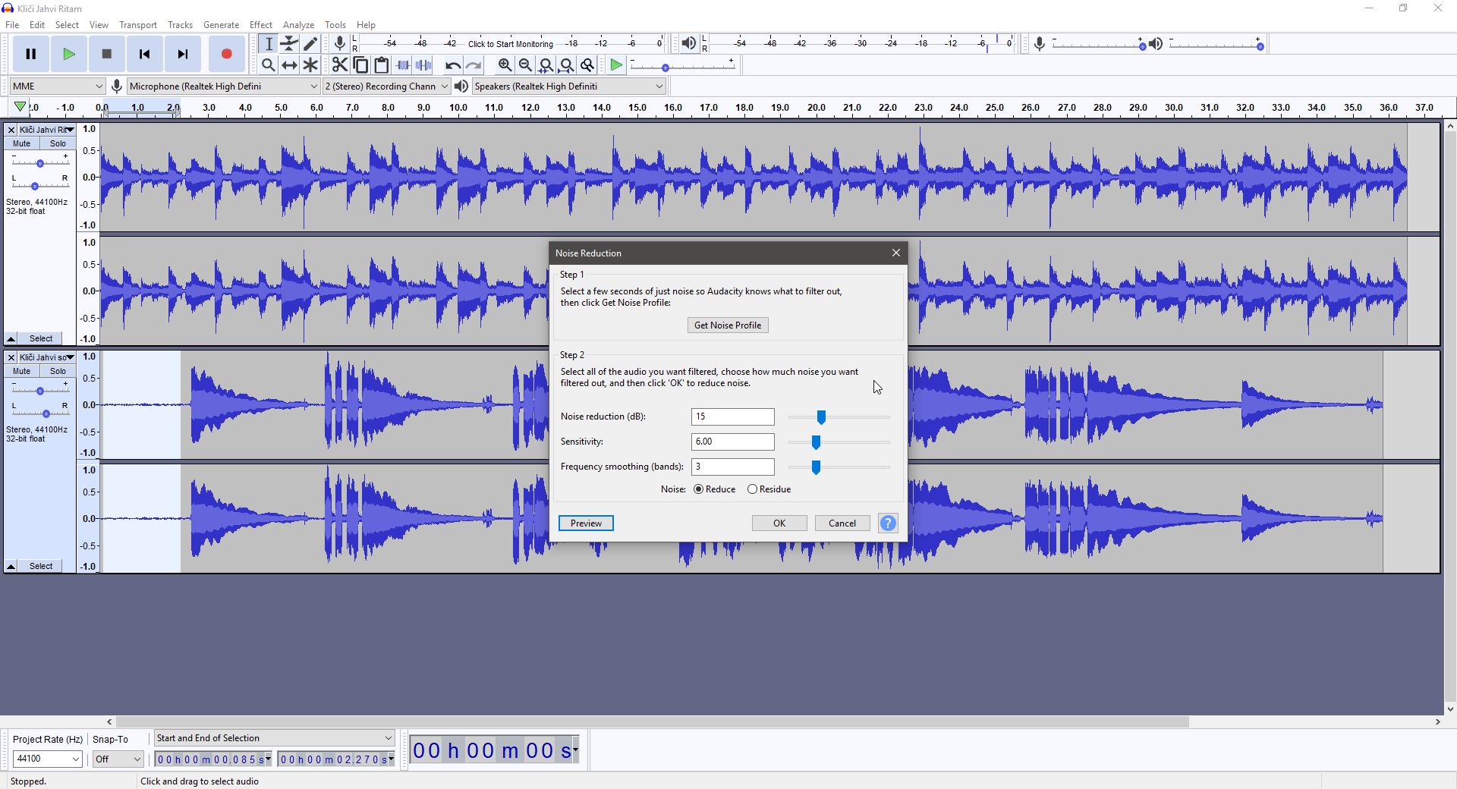Image resolution: width=1457 pixels, height=789 pixels.
Task: Click Play-at-speed green arrow
Action: tap(616, 65)
